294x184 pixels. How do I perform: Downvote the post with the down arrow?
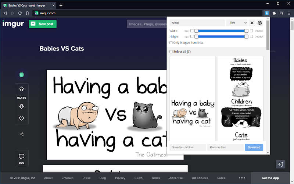pos(22,106)
